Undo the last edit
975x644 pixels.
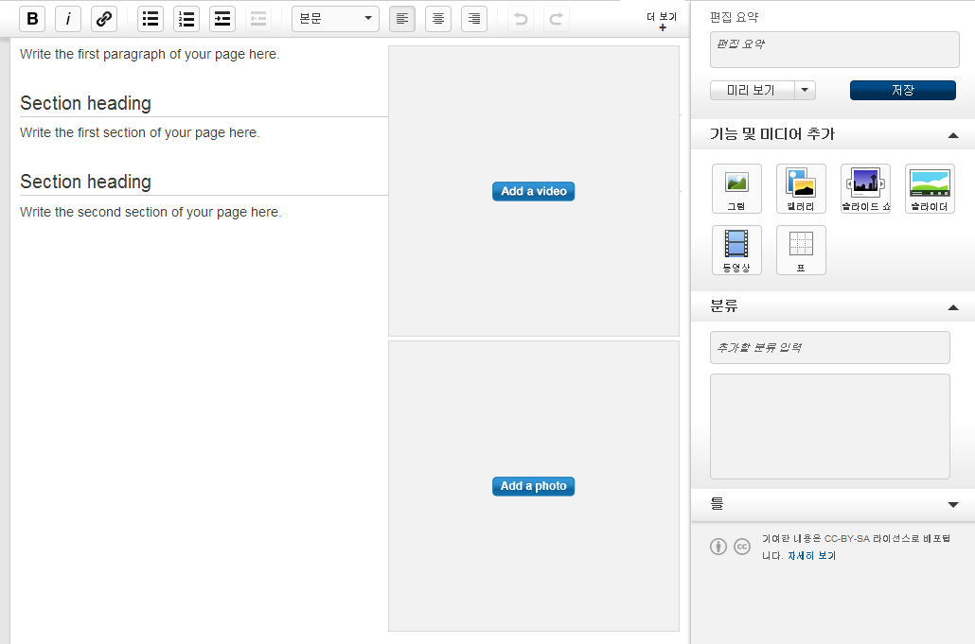click(521, 19)
